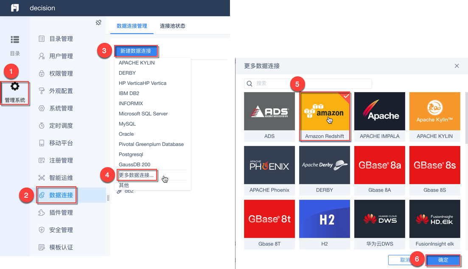Select the Gbase 8T tile
The image size is (468, 269).
click(269, 224)
